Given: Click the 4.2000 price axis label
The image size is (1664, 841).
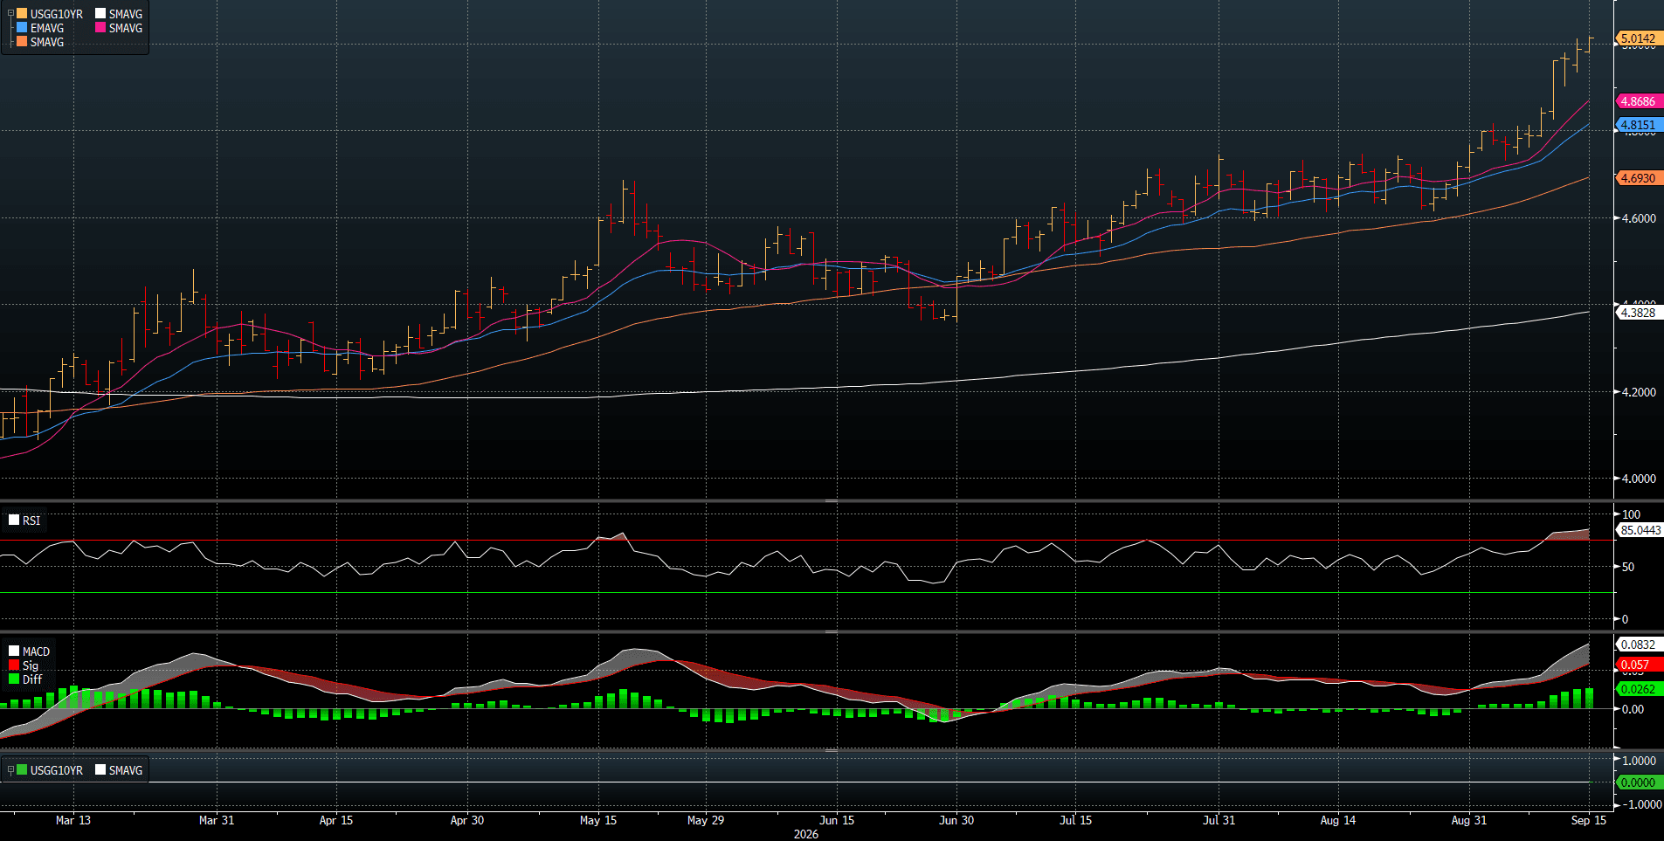Looking at the screenshot, I should pos(1640,392).
